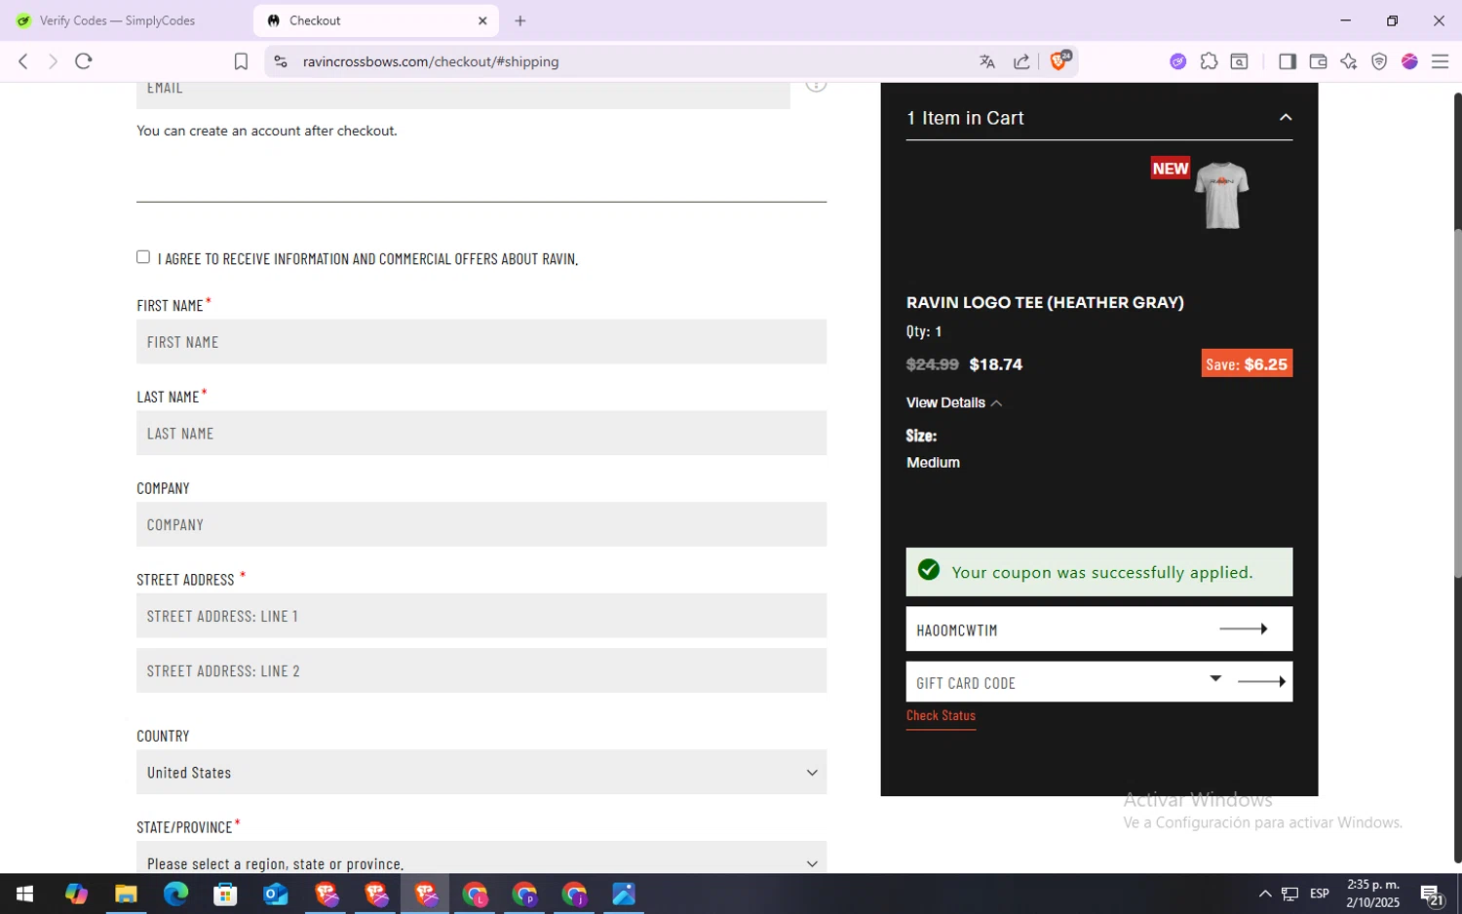Image resolution: width=1462 pixels, height=914 pixels.
Task: Click the Last Name input field
Action: (481, 433)
